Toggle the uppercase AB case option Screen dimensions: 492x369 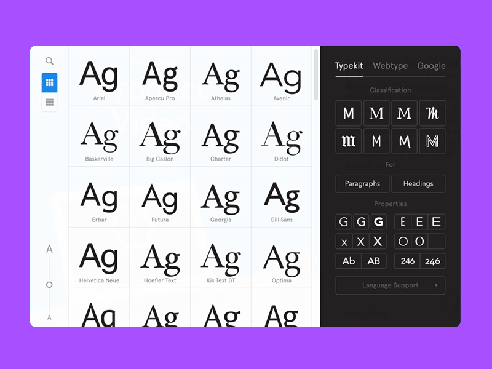[x=373, y=261]
